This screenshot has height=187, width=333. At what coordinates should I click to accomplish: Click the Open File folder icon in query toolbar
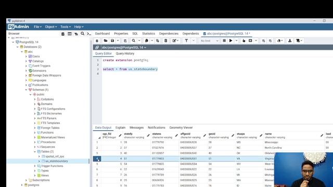click(x=106, y=41)
